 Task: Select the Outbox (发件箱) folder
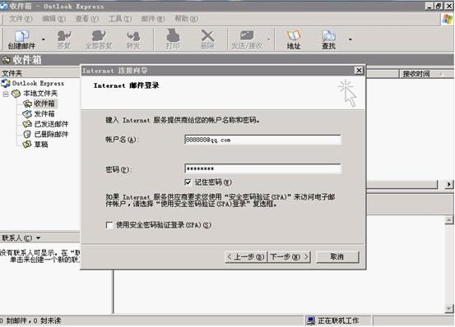pos(44,114)
